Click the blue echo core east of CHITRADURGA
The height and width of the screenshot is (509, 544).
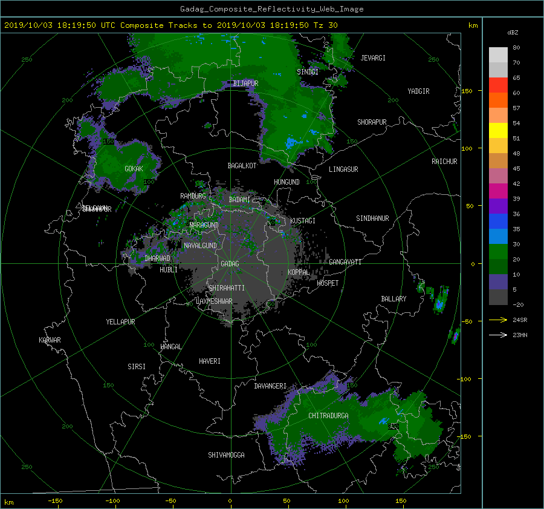[383, 421]
